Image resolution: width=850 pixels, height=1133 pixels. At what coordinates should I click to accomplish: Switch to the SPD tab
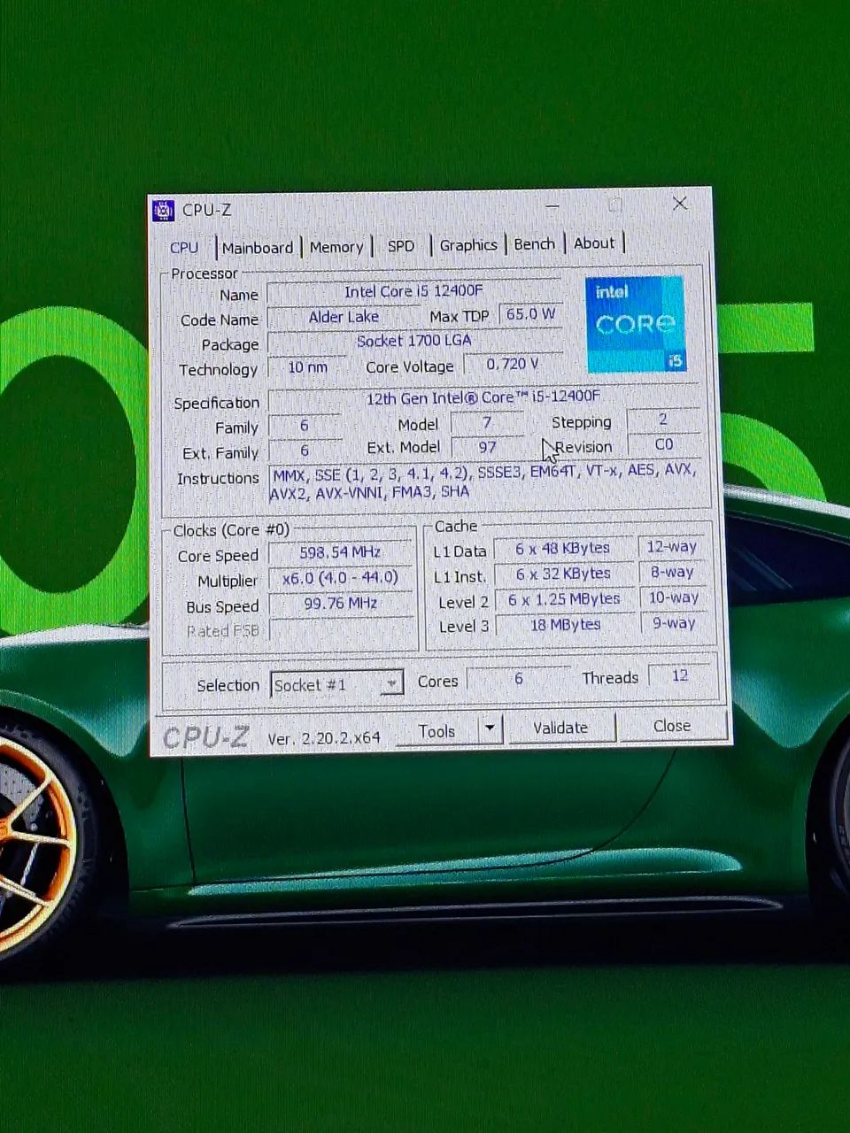click(x=401, y=246)
